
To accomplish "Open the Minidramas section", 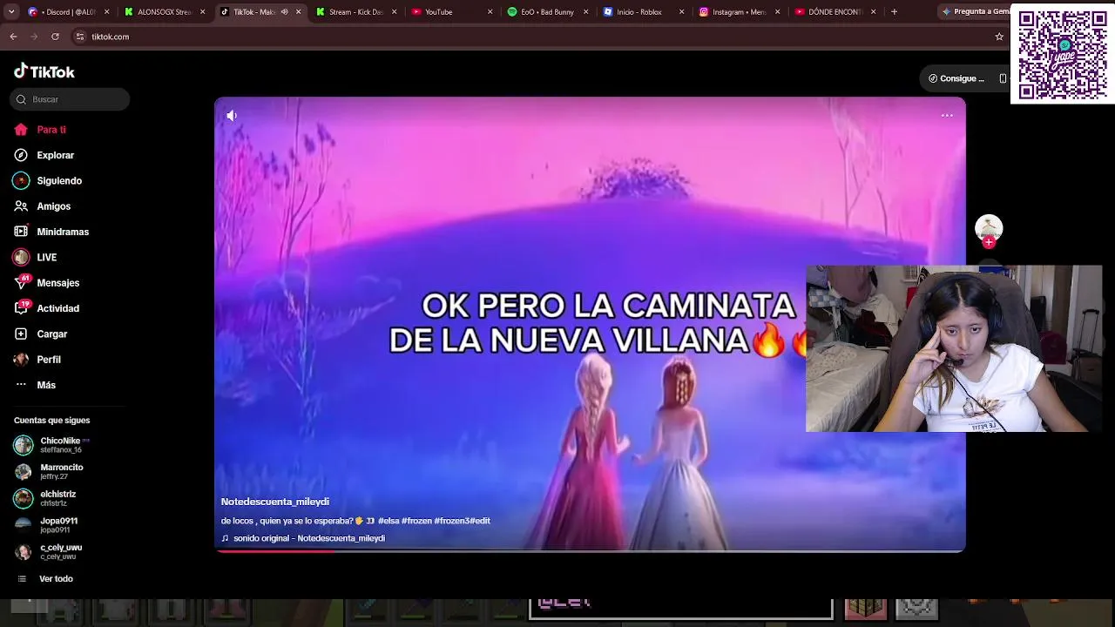I will tap(51, 232).
